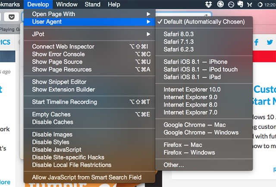Toggle Disable Site-specific Hacks

tap(89, 157)
